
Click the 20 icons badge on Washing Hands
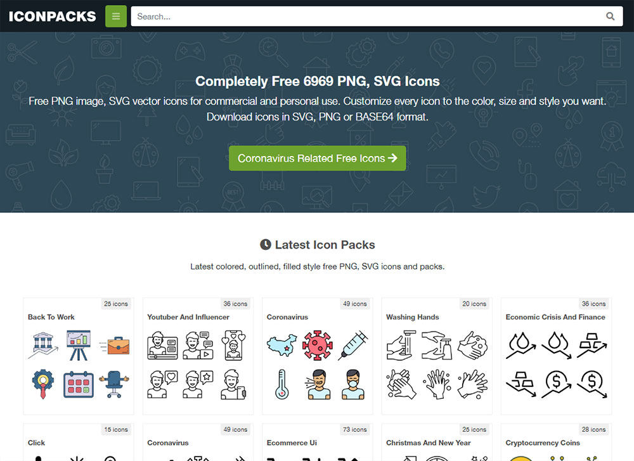(x=474, y=304)
